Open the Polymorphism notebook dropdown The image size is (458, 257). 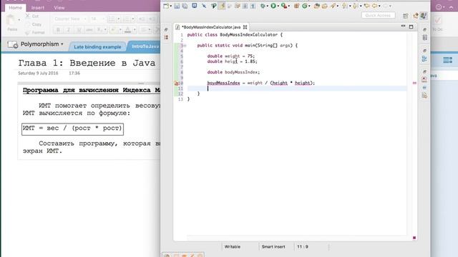[x=62, y=44]
